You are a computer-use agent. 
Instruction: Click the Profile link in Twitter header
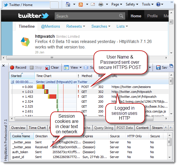coord(152,16)
